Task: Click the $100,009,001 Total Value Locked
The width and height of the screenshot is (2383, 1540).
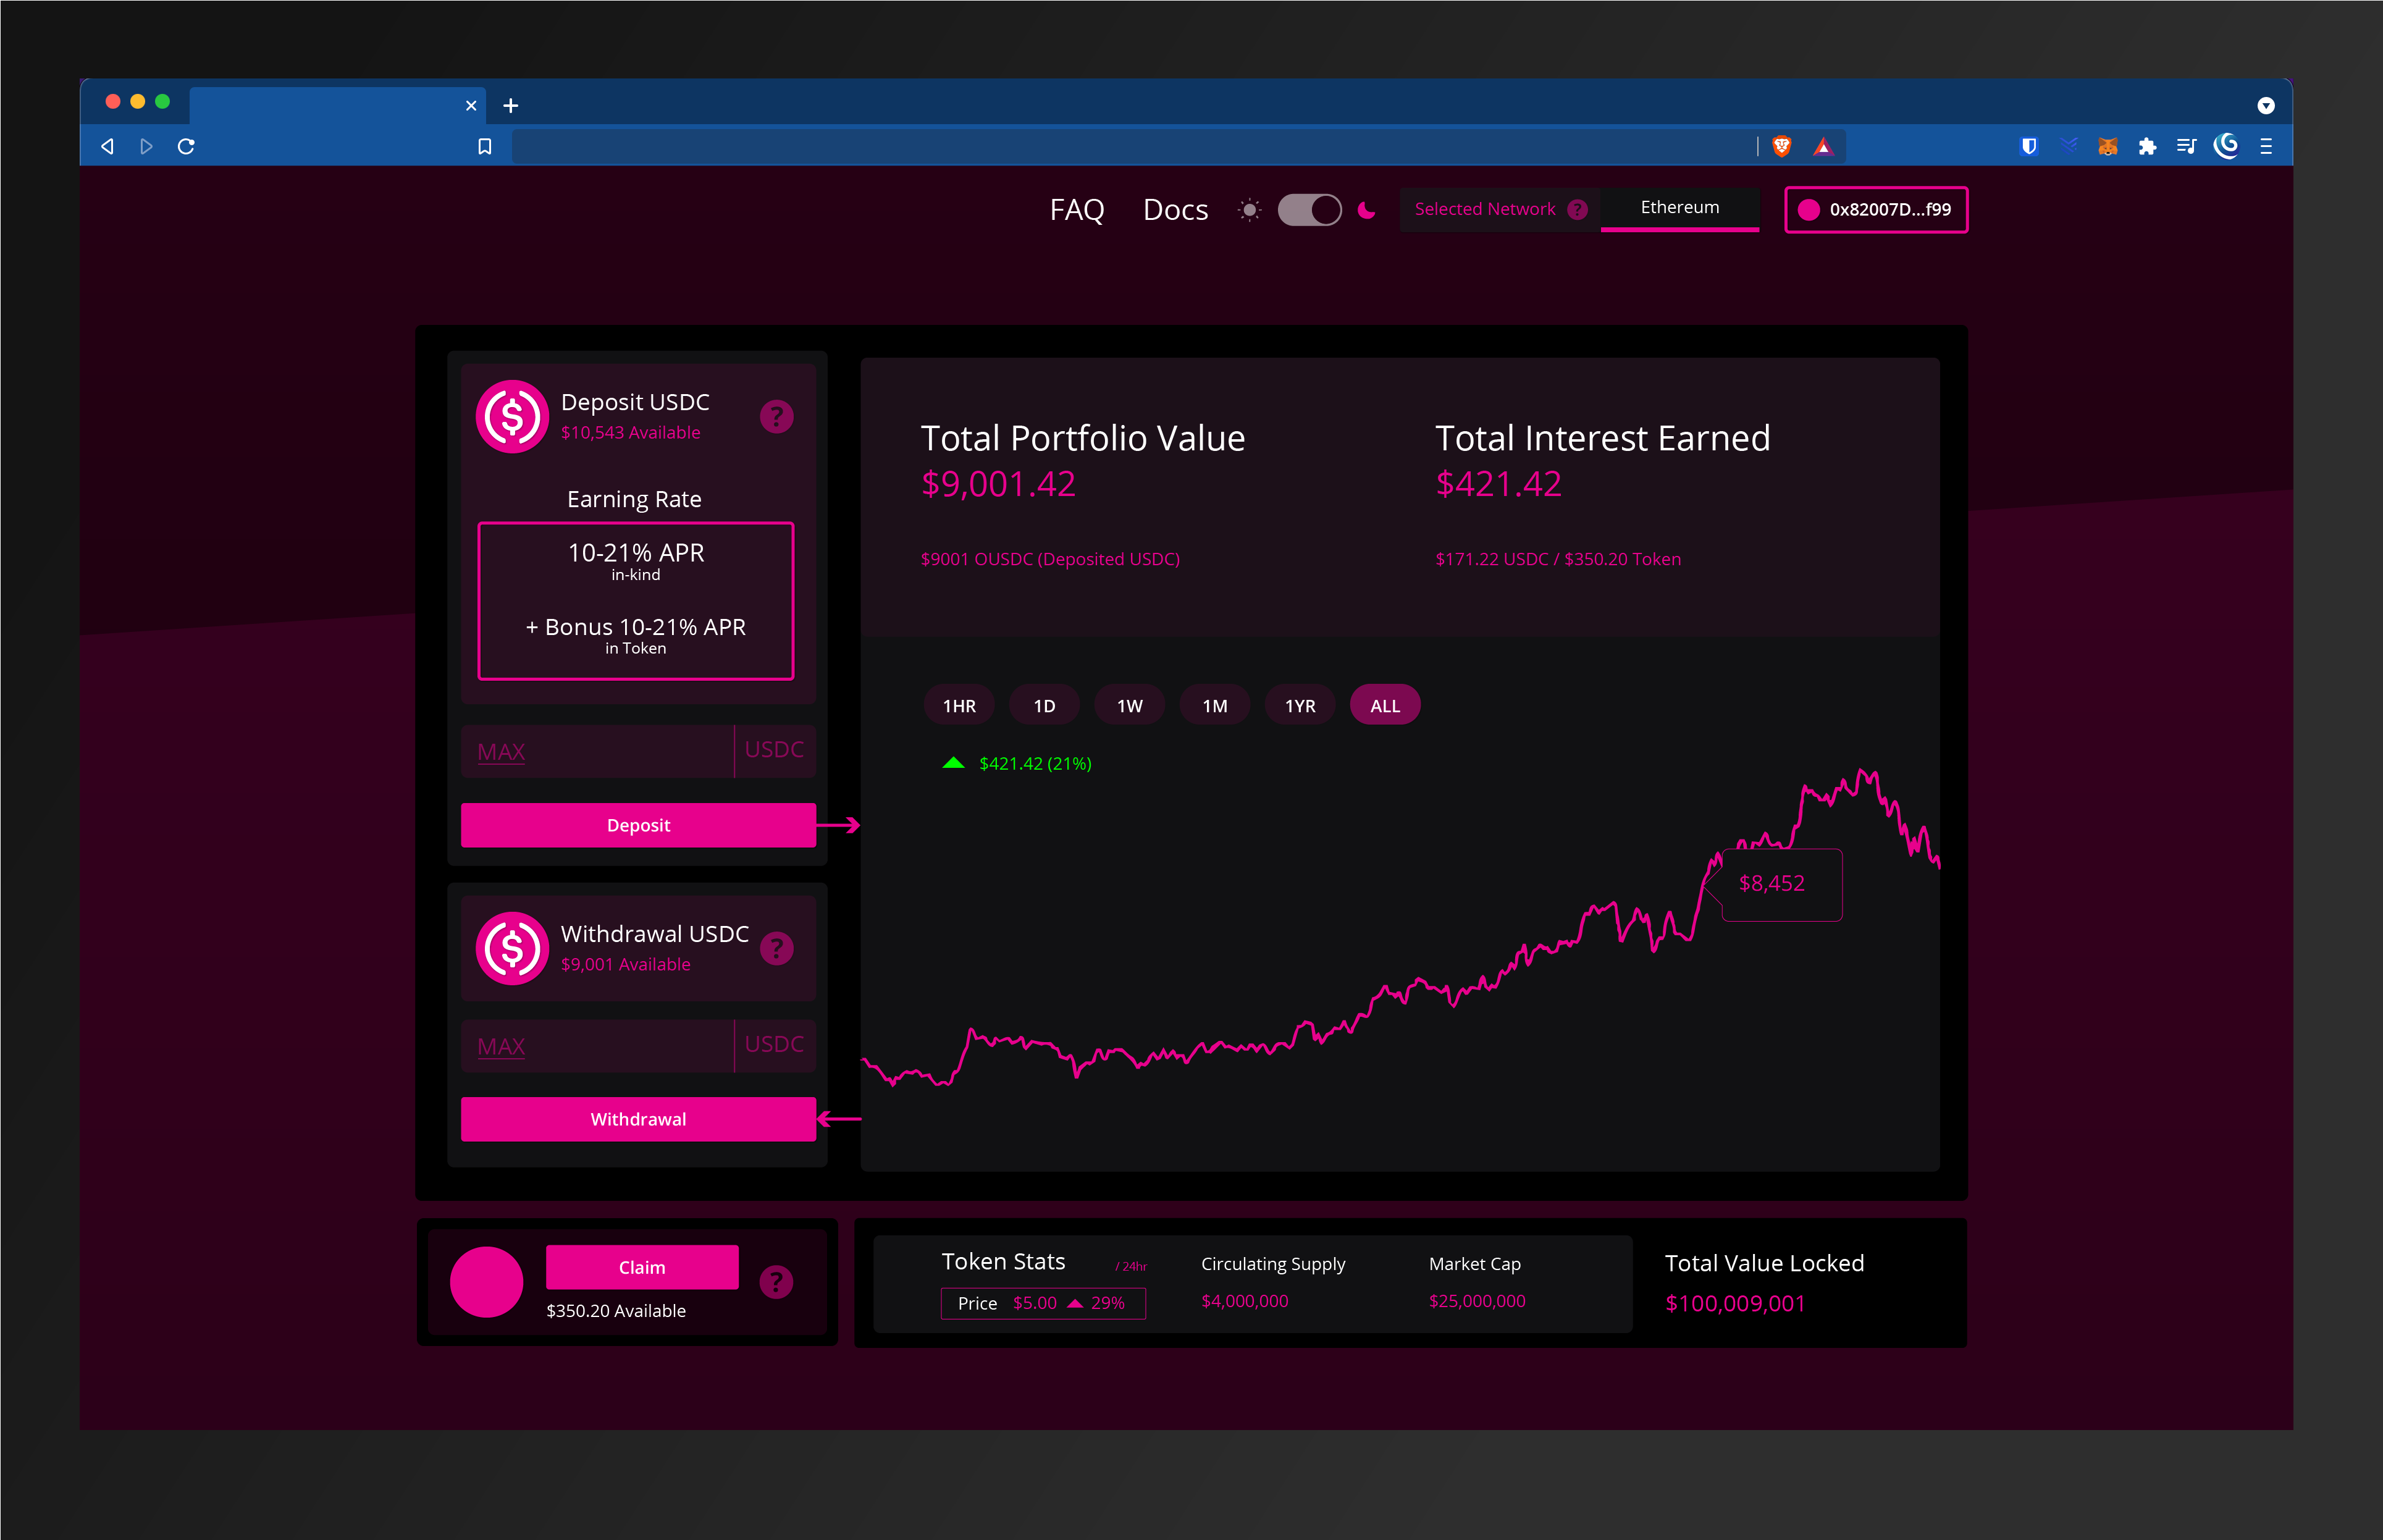Action: pyautogui.click(x=1735, y=1304)
